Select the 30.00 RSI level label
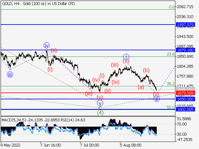 pos(182,134)
